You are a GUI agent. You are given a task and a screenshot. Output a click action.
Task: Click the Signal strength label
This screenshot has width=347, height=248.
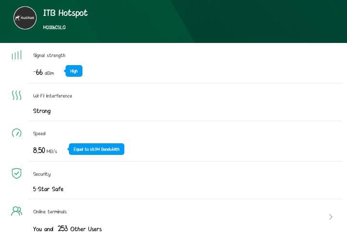pos(49,55)
